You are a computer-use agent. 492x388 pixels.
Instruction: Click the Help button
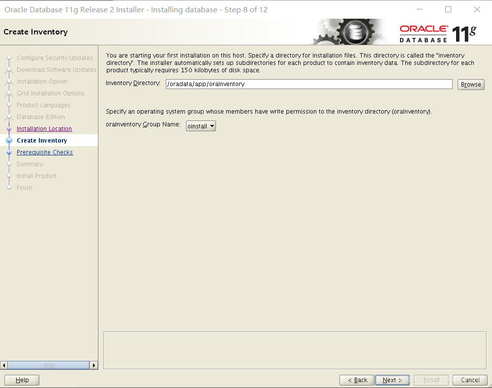tap(22, 380)
